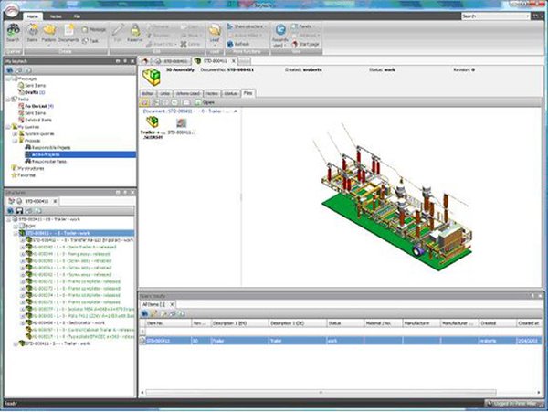Click the Start page button
The width and height of the screenshot is (548, 412).
pos(305,44)
